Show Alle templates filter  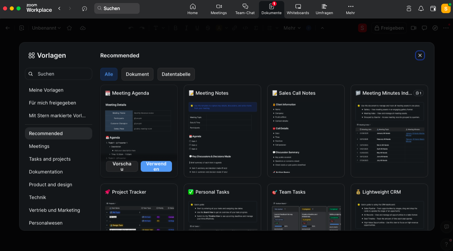coord(109,74)
